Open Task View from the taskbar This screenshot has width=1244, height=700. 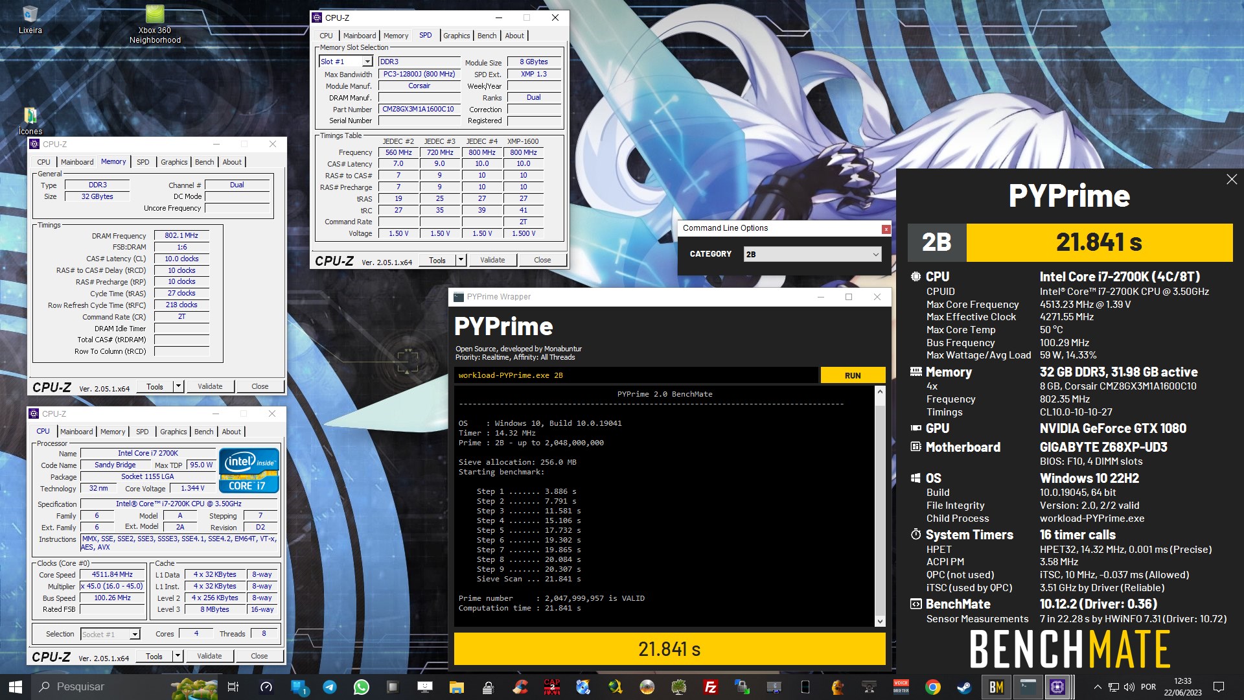pyautogui.click(x=233, y=686)
